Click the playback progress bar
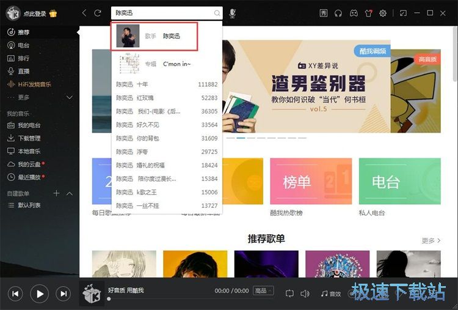The image size is (458, 310). [191, 299]
